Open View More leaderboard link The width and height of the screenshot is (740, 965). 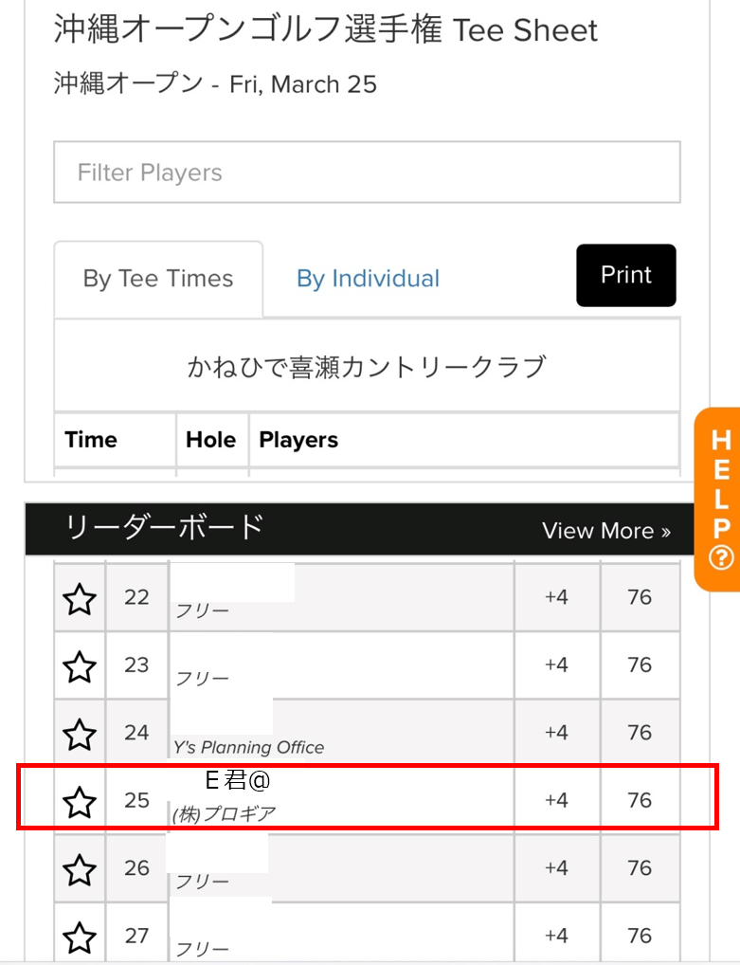[605, 531]
